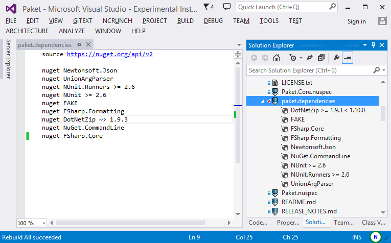
Task: Toggle the Preview Selected Items button
Action: (348, 58)
